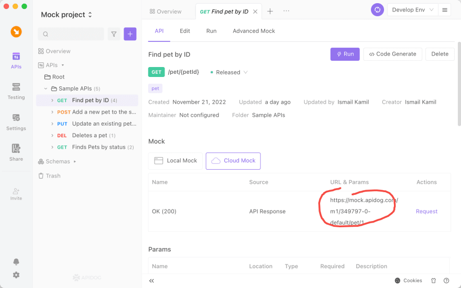Collapse the Sample APIs folder chevron
The width and height of the screenshot is (461, 288).
click(46, 88)
